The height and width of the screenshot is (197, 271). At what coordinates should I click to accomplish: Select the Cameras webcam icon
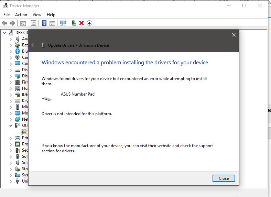18,57
